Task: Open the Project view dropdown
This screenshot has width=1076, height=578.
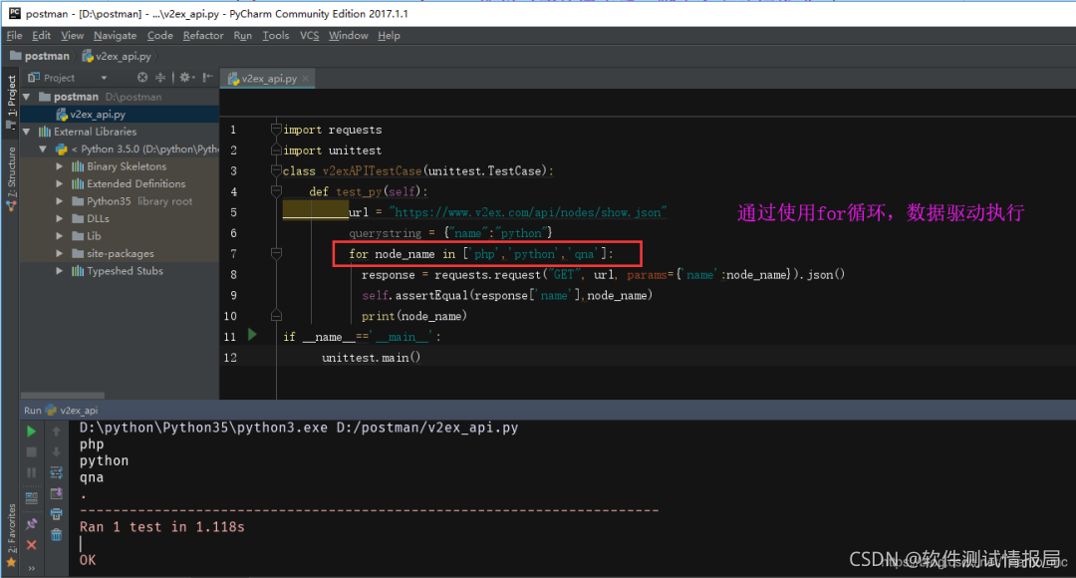Action: pyautogui.click(x=103, y=78)
